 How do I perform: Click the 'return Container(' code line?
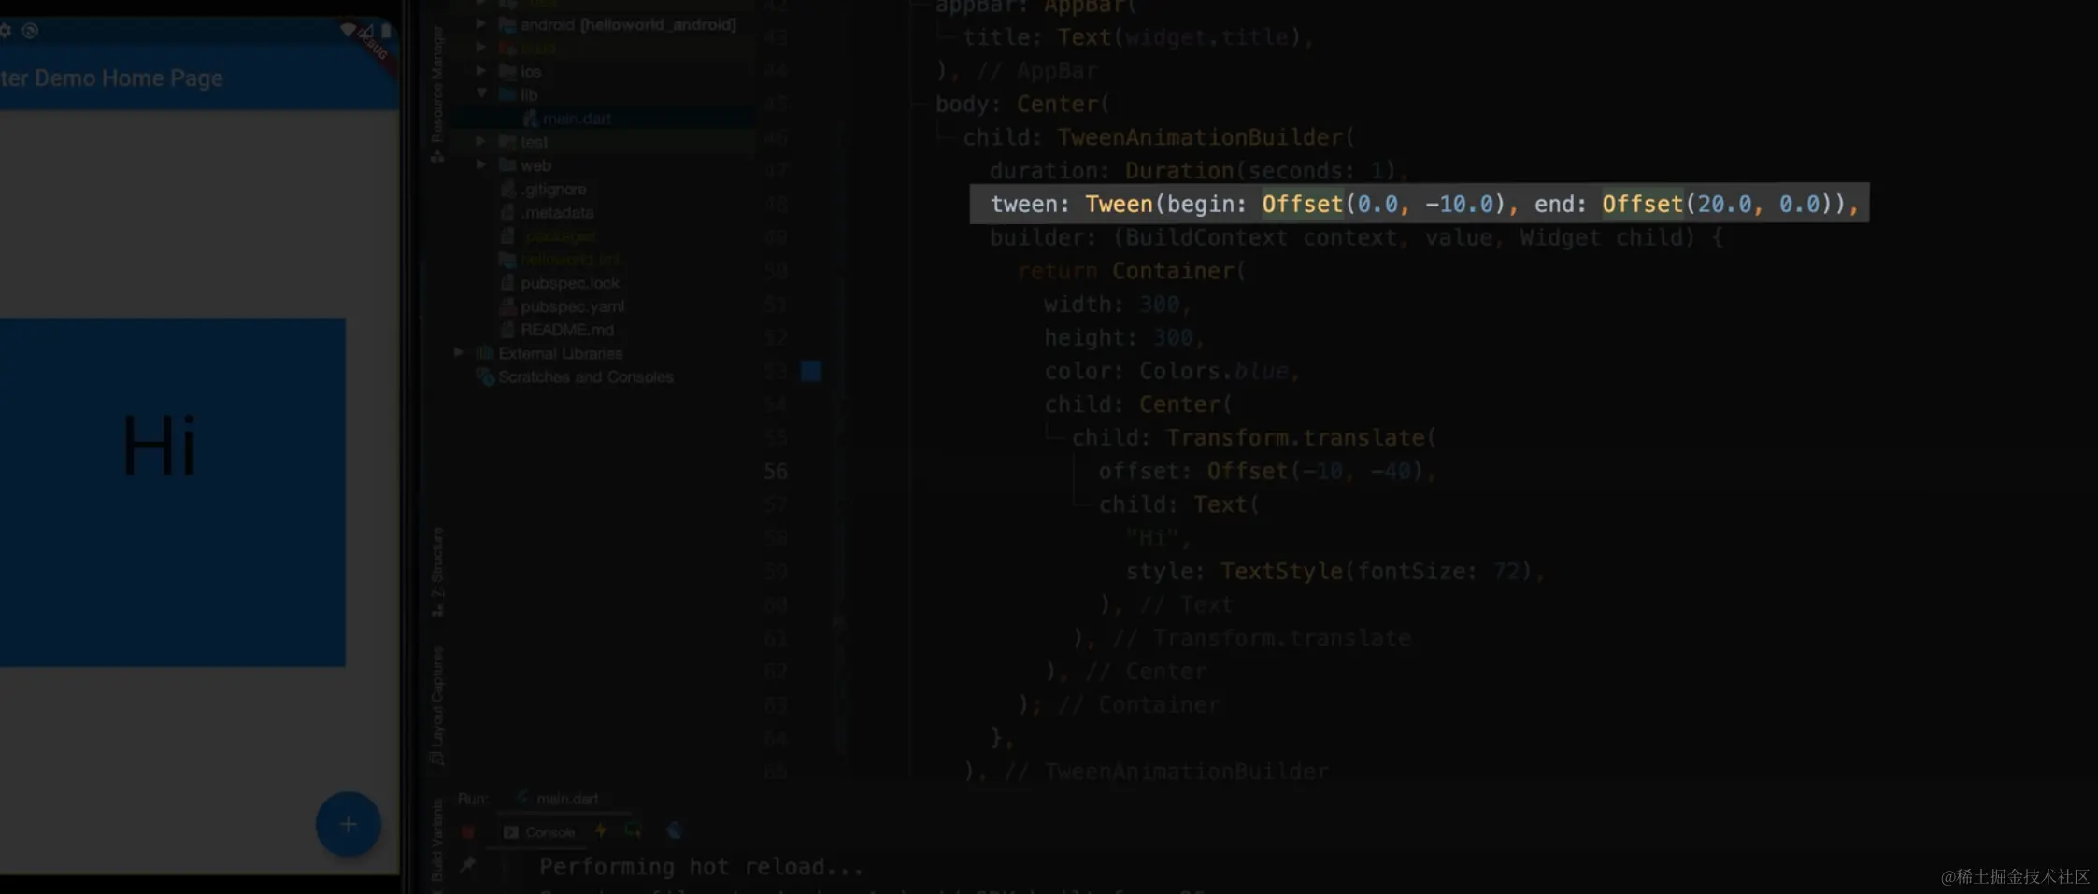[x=1132, y=271]
